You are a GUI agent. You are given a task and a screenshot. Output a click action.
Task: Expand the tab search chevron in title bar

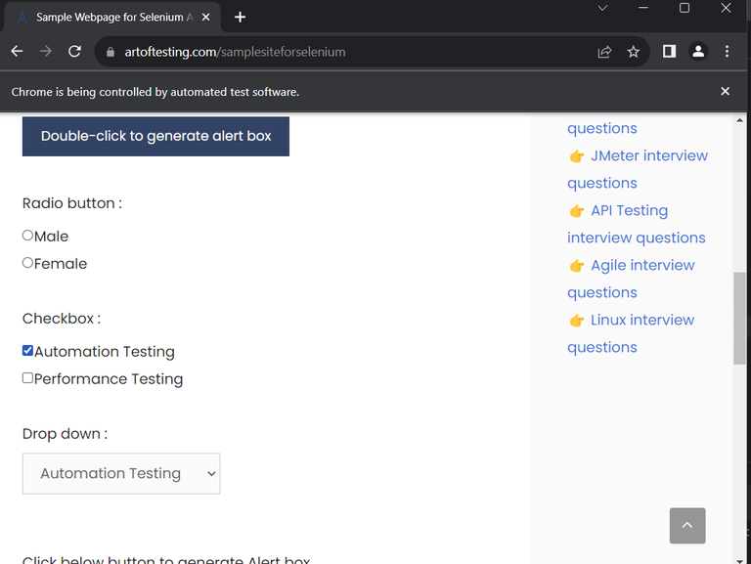point(602,8)
